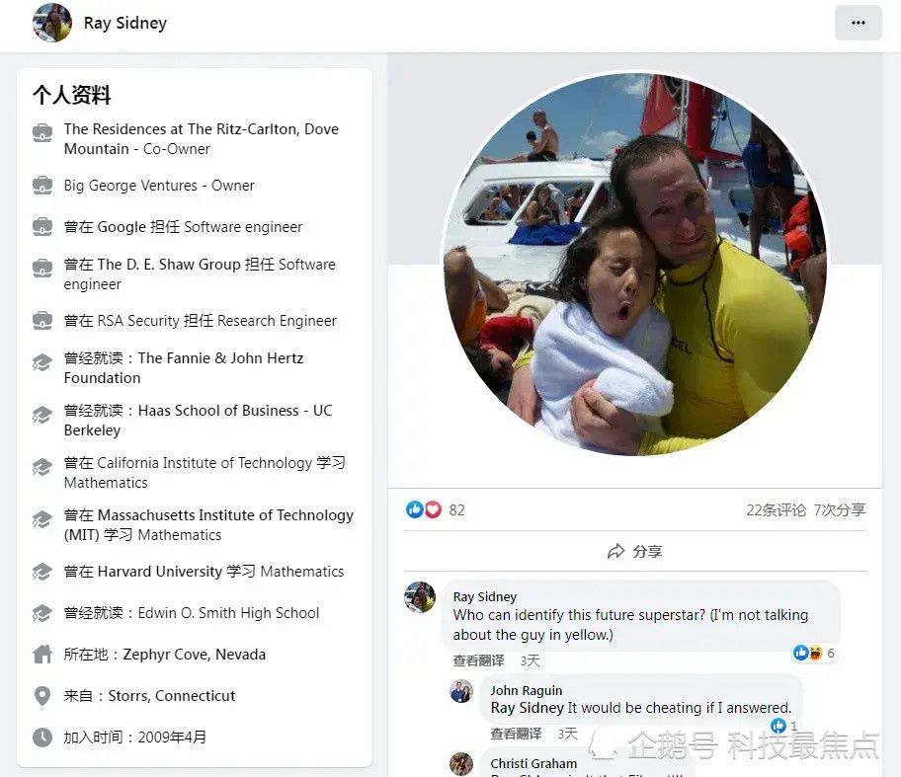Click Ray Sidney's header avatar
Screen dimensions: 901x777
52,23
